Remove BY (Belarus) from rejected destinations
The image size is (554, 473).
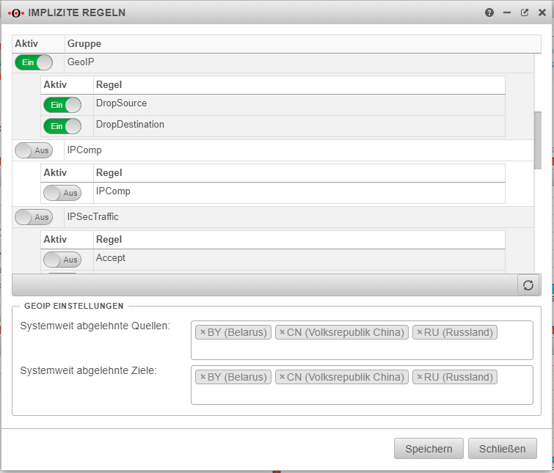[x=203, y=377]
